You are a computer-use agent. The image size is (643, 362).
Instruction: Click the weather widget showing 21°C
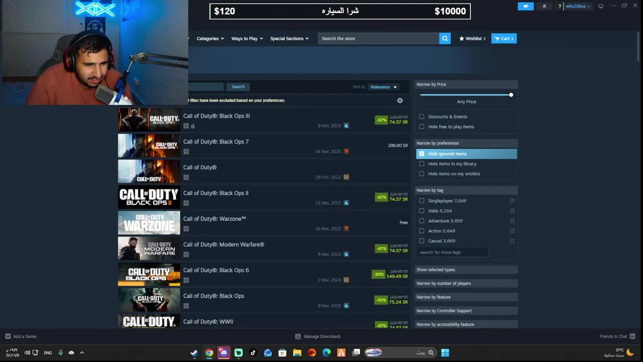coord(619,352)
